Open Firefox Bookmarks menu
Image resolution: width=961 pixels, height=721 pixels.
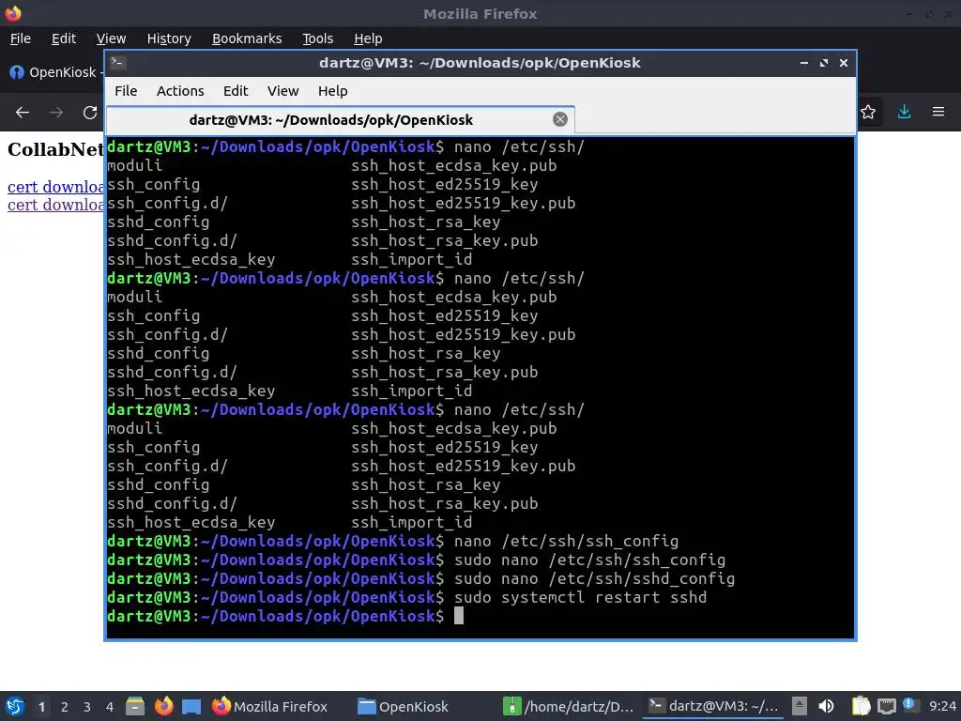[x=247, y=38]
